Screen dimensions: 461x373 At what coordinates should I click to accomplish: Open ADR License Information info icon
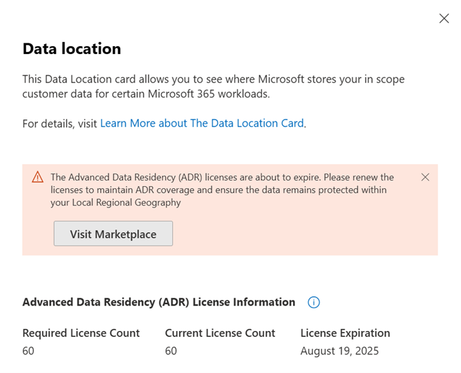click(314, 302)
